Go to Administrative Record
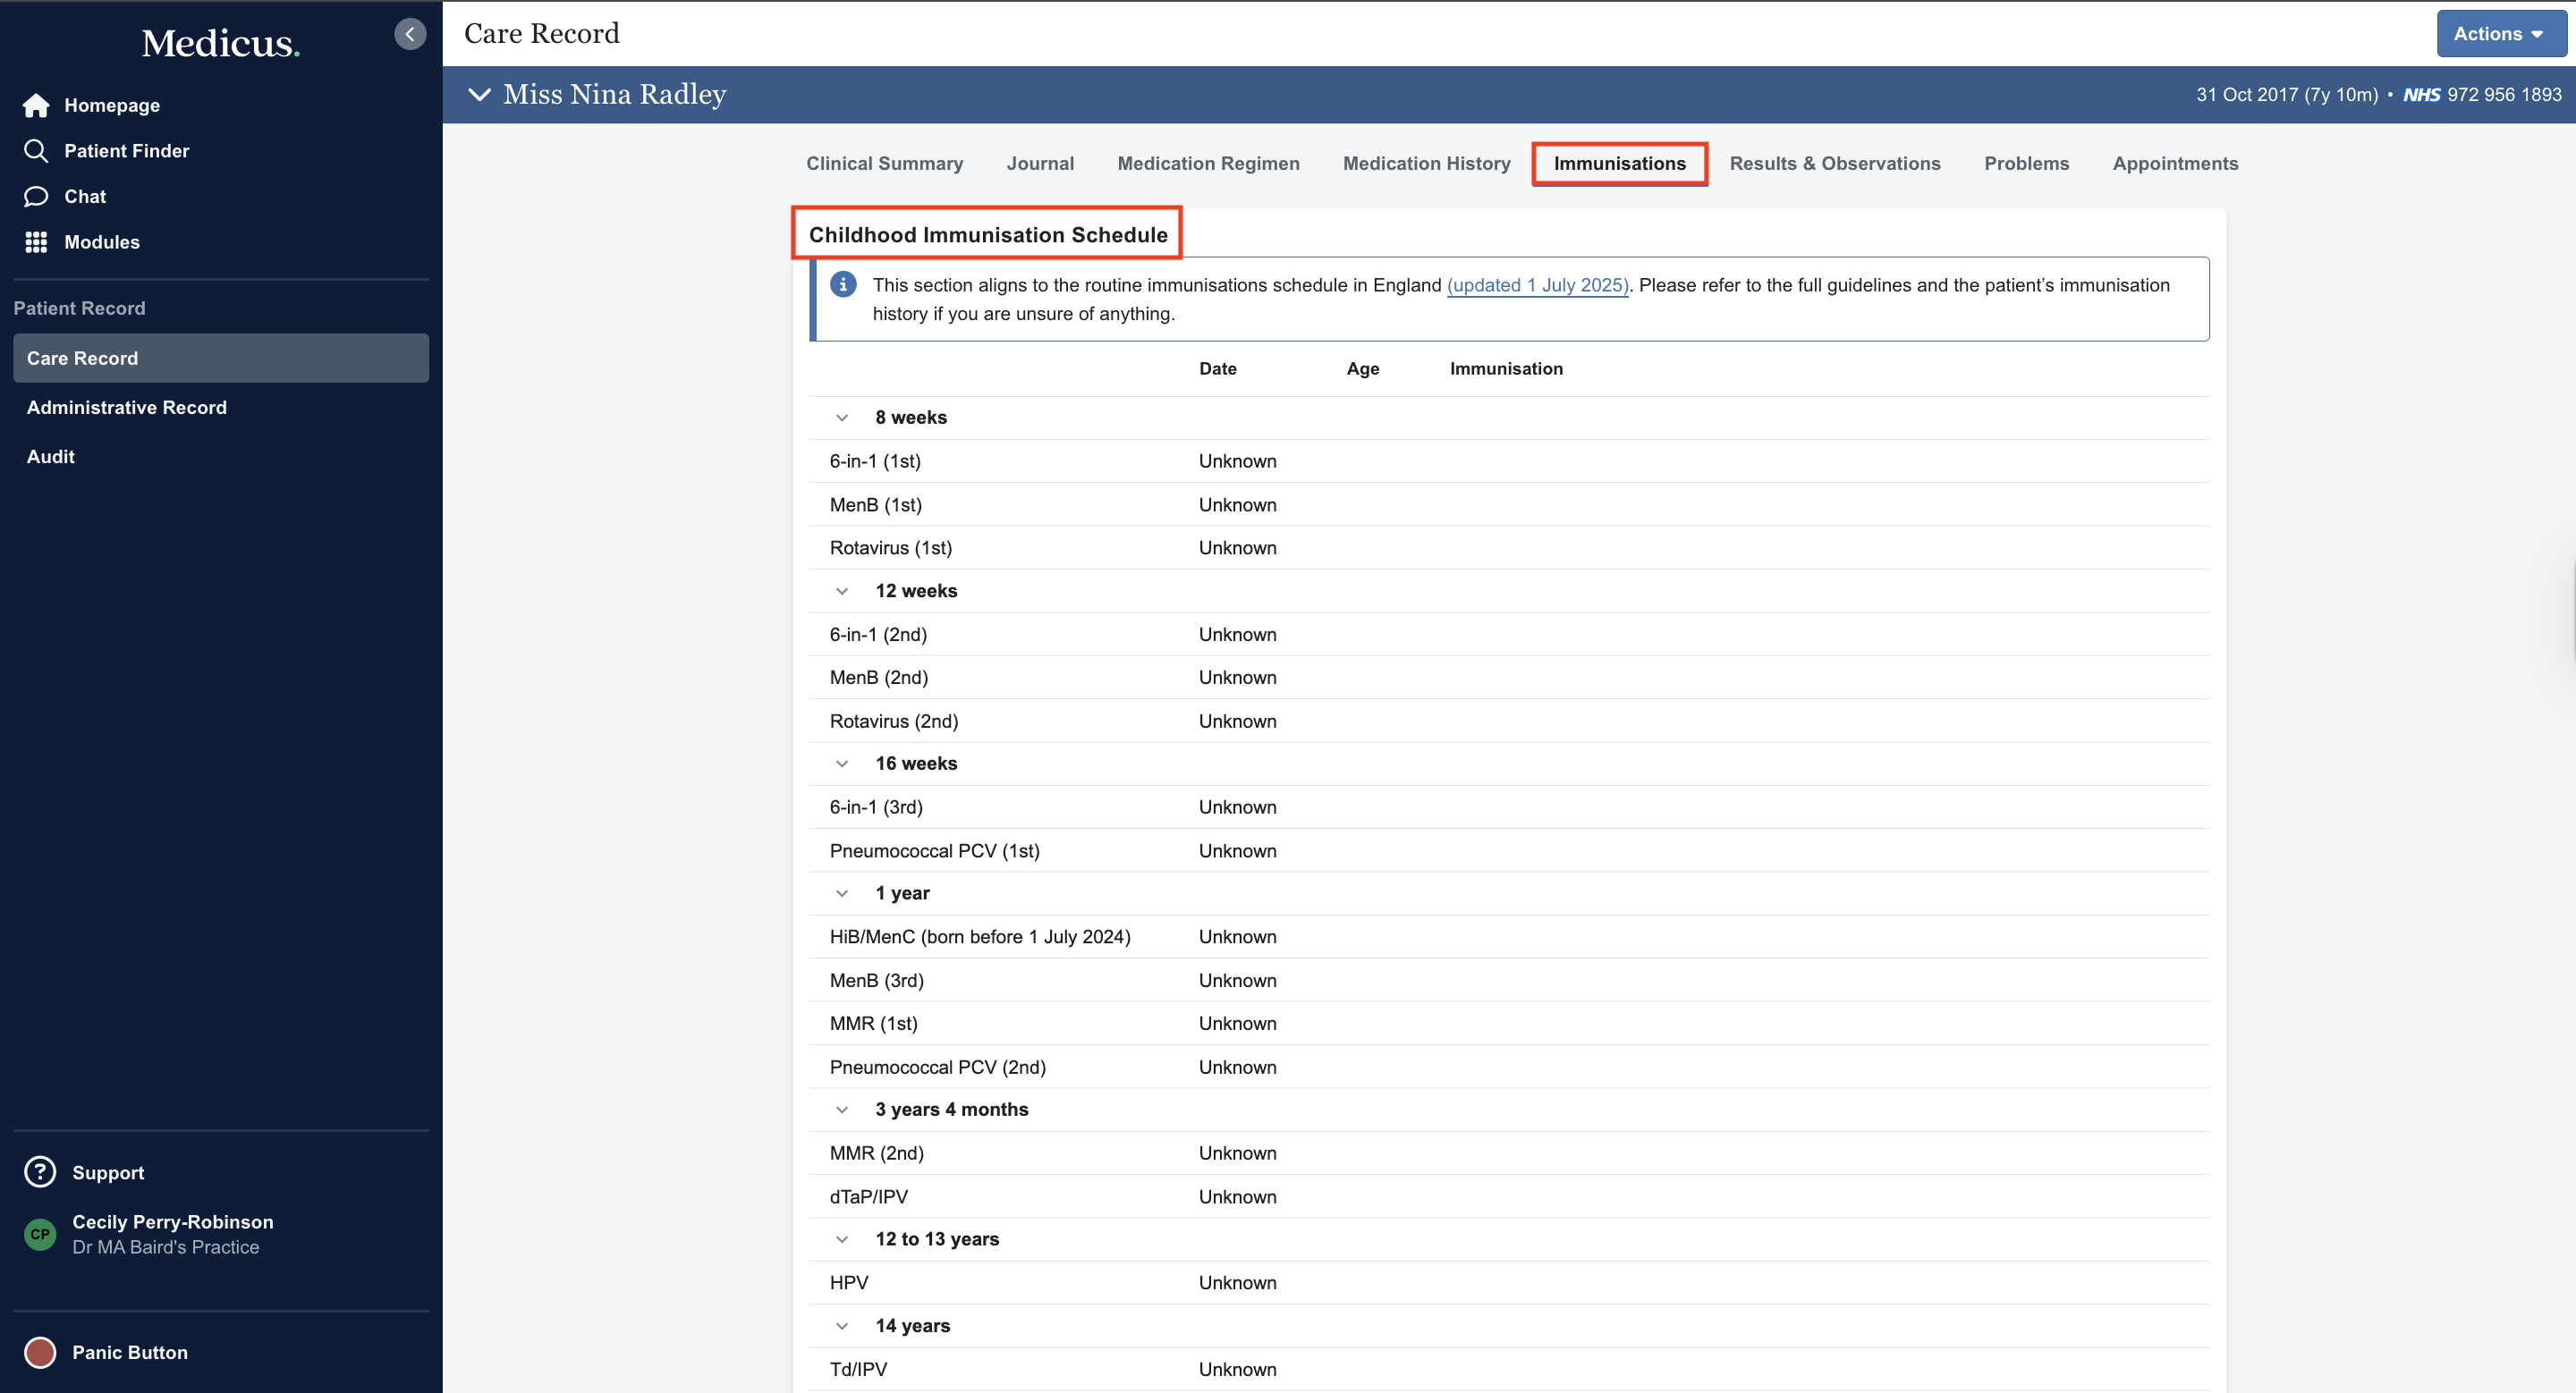2576x1393 pixels. pos(127,407)
